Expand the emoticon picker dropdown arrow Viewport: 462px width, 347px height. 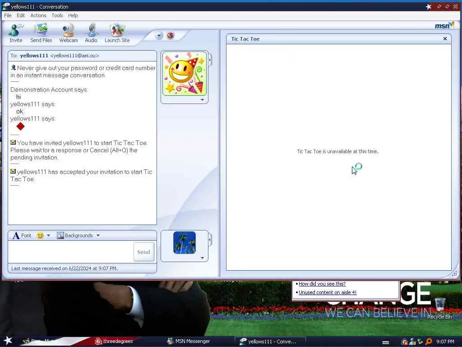pos(48,235)
